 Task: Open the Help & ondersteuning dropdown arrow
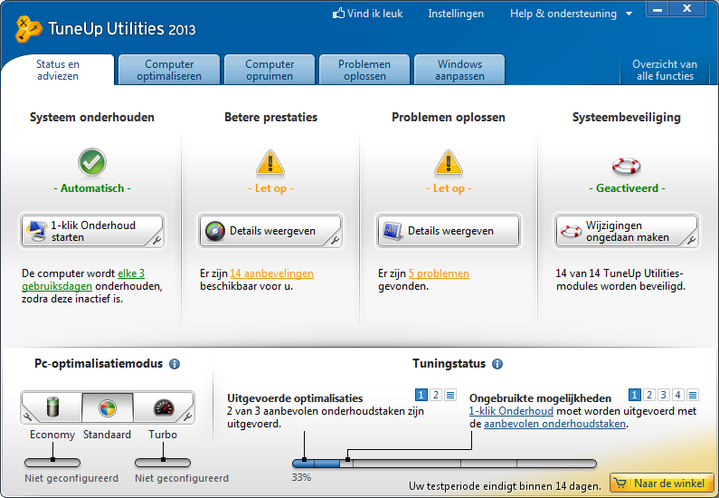629,14
